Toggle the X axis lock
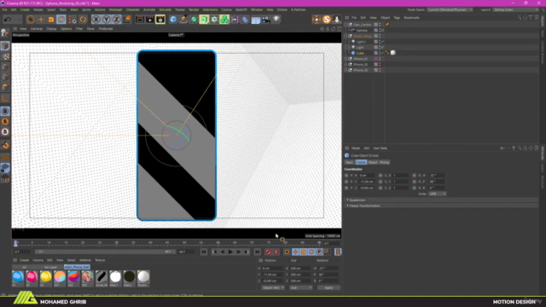This screenshot has width=546, height=307. pyautogui.click(x=96, y=19)
